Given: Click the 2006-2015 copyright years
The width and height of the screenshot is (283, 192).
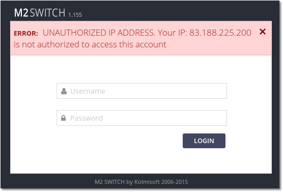Looking at the screenshot, I should pos(175,182).
